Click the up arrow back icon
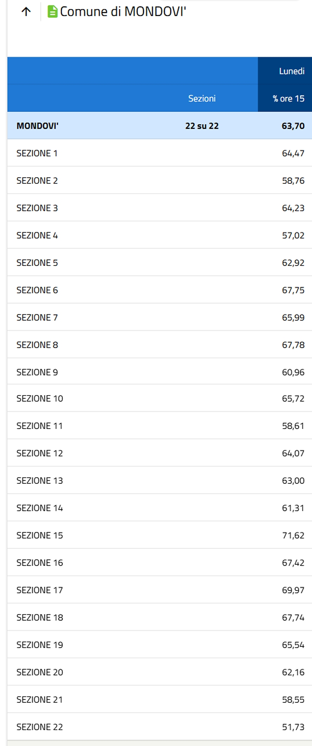The width and height of the screenshot is (312, 746). 26,12
